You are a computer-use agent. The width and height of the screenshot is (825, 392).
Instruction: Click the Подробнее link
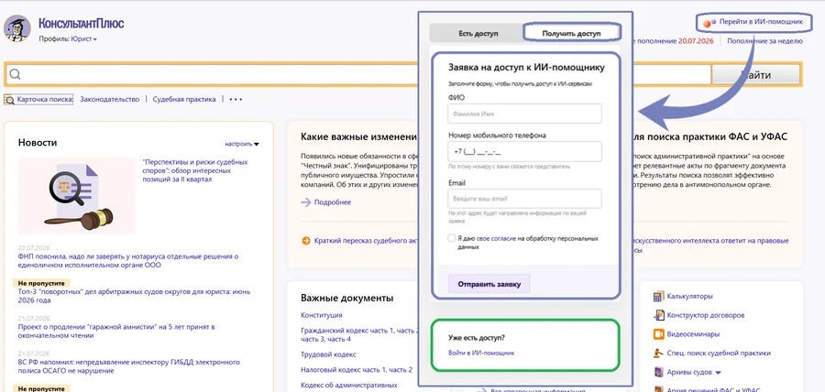tap(333, 202)
